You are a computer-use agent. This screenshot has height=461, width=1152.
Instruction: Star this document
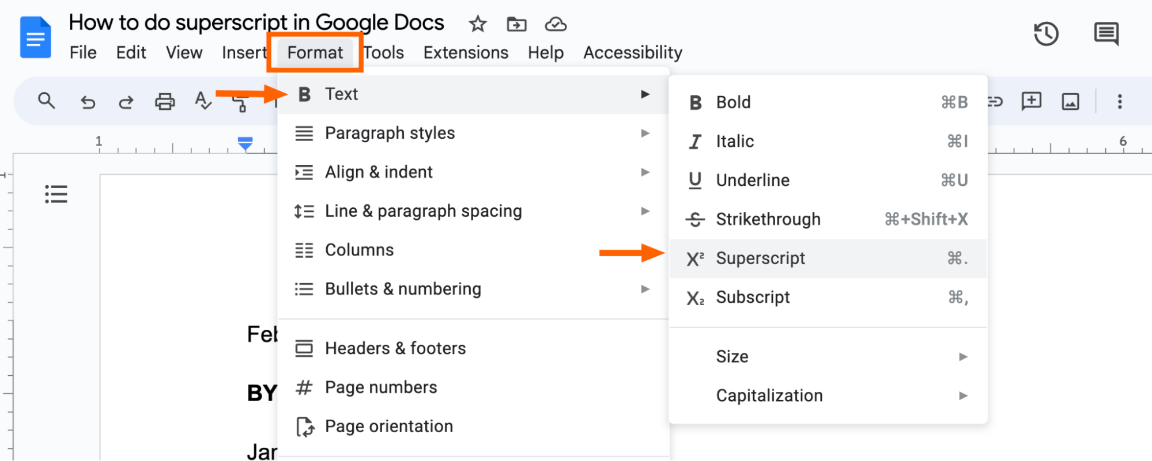coord(477,24)
